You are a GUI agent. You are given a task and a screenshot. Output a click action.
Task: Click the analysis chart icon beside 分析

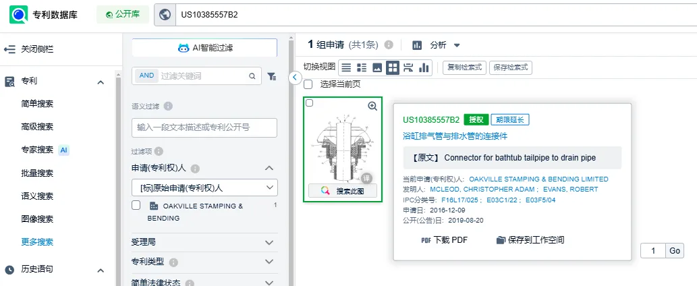pos(417,45)
